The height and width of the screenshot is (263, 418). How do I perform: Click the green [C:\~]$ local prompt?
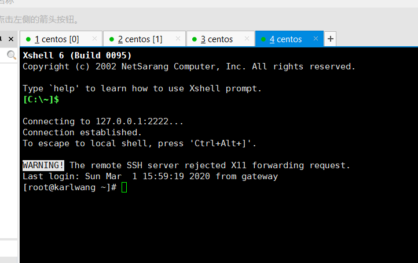(41, 99)
